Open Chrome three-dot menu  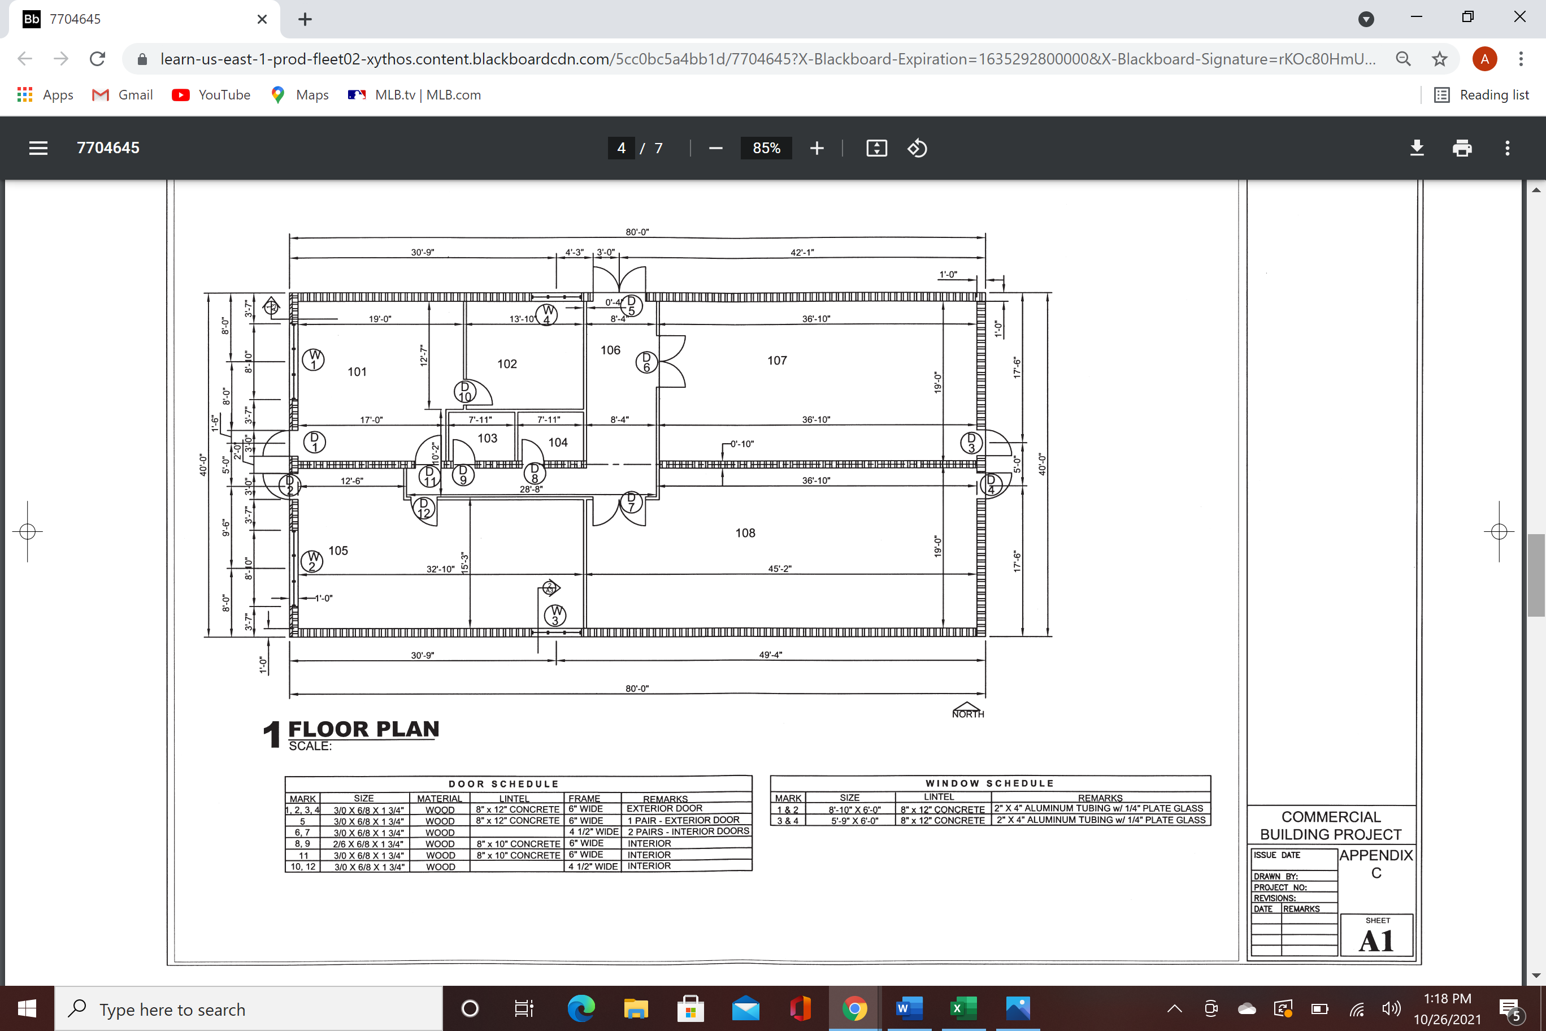1521,59
